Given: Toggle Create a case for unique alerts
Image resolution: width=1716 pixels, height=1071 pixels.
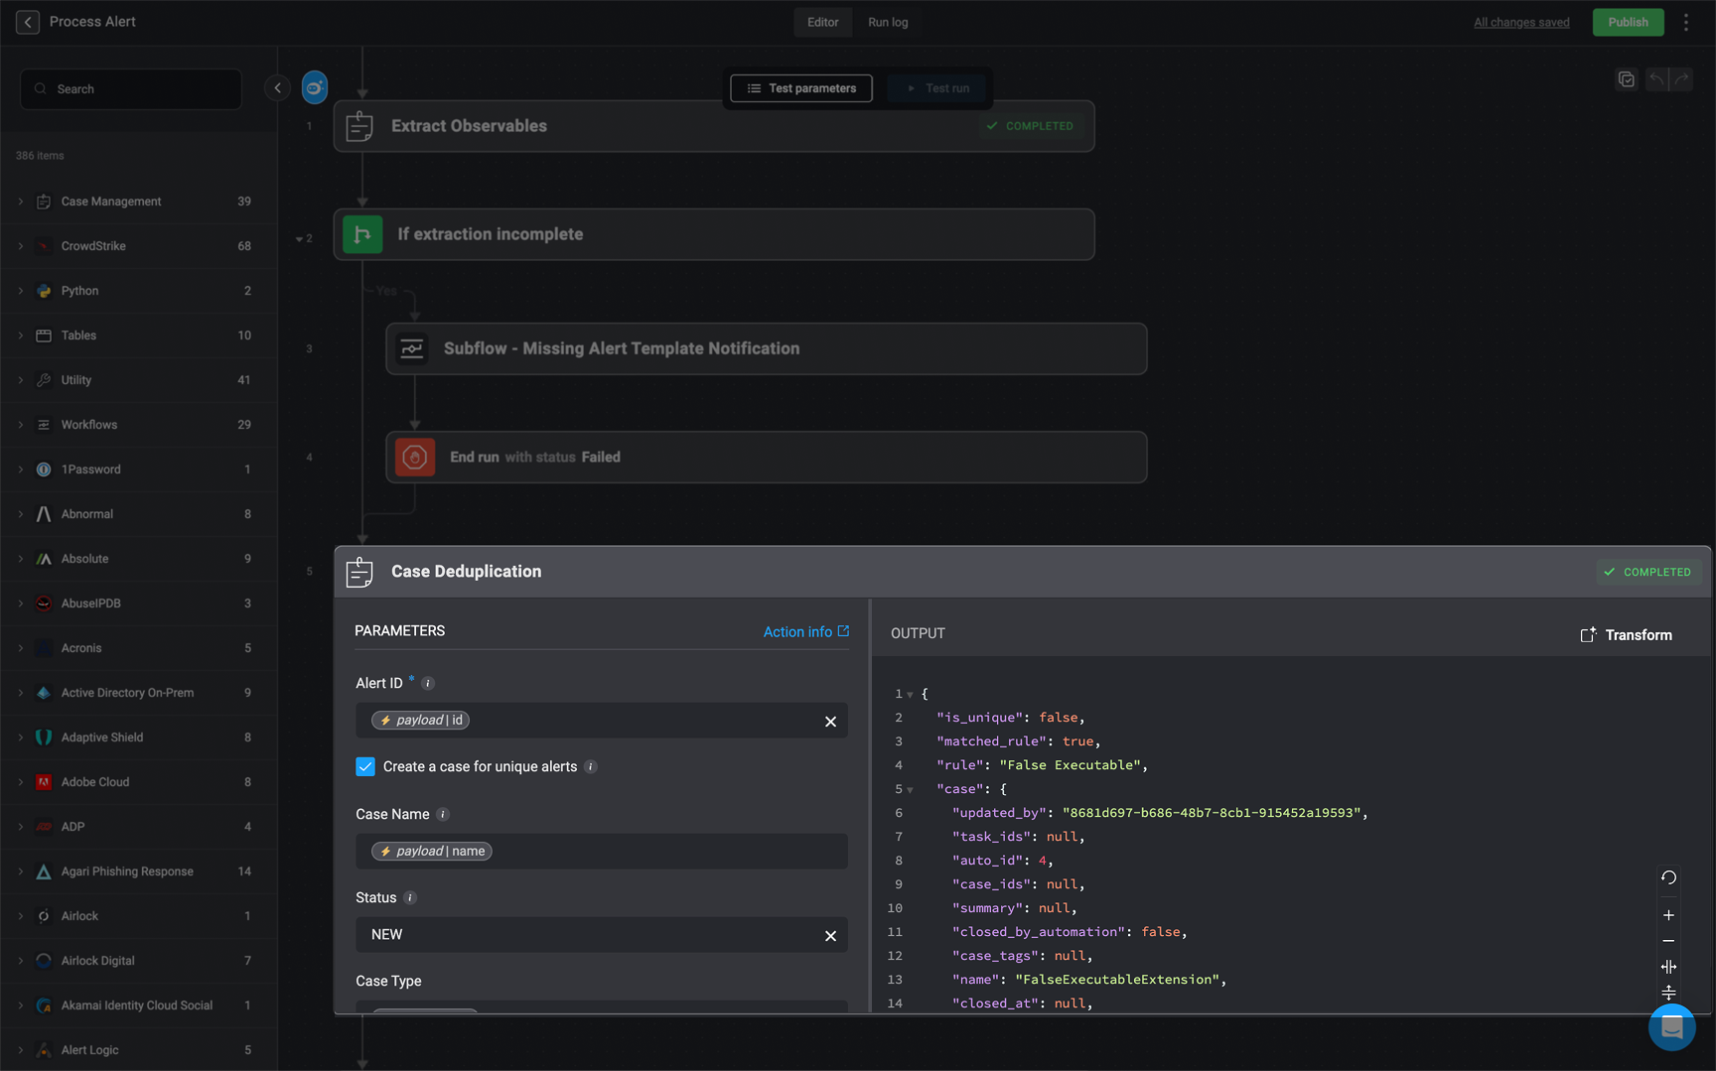Looking at the screenshot, I should [x=365, y=766].
